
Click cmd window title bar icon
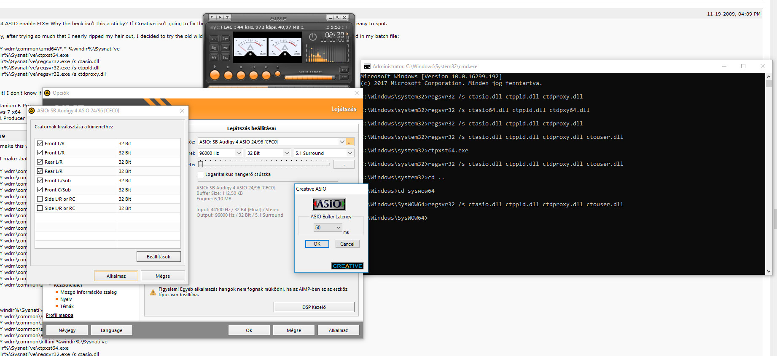[367, 66]
